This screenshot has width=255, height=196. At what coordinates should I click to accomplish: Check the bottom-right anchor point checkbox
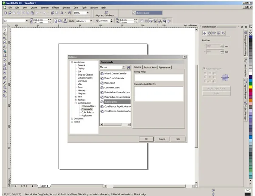pyautogui.click(x=214, y=81)
